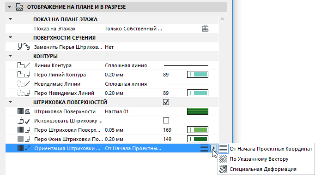
Task: Click the От Начала Проектных Координат menu icon
Action: pos(223,149)
